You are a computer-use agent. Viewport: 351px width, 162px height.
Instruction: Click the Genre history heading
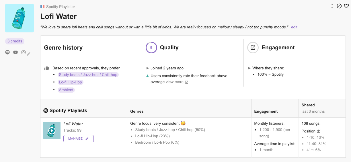coord(63,48)
